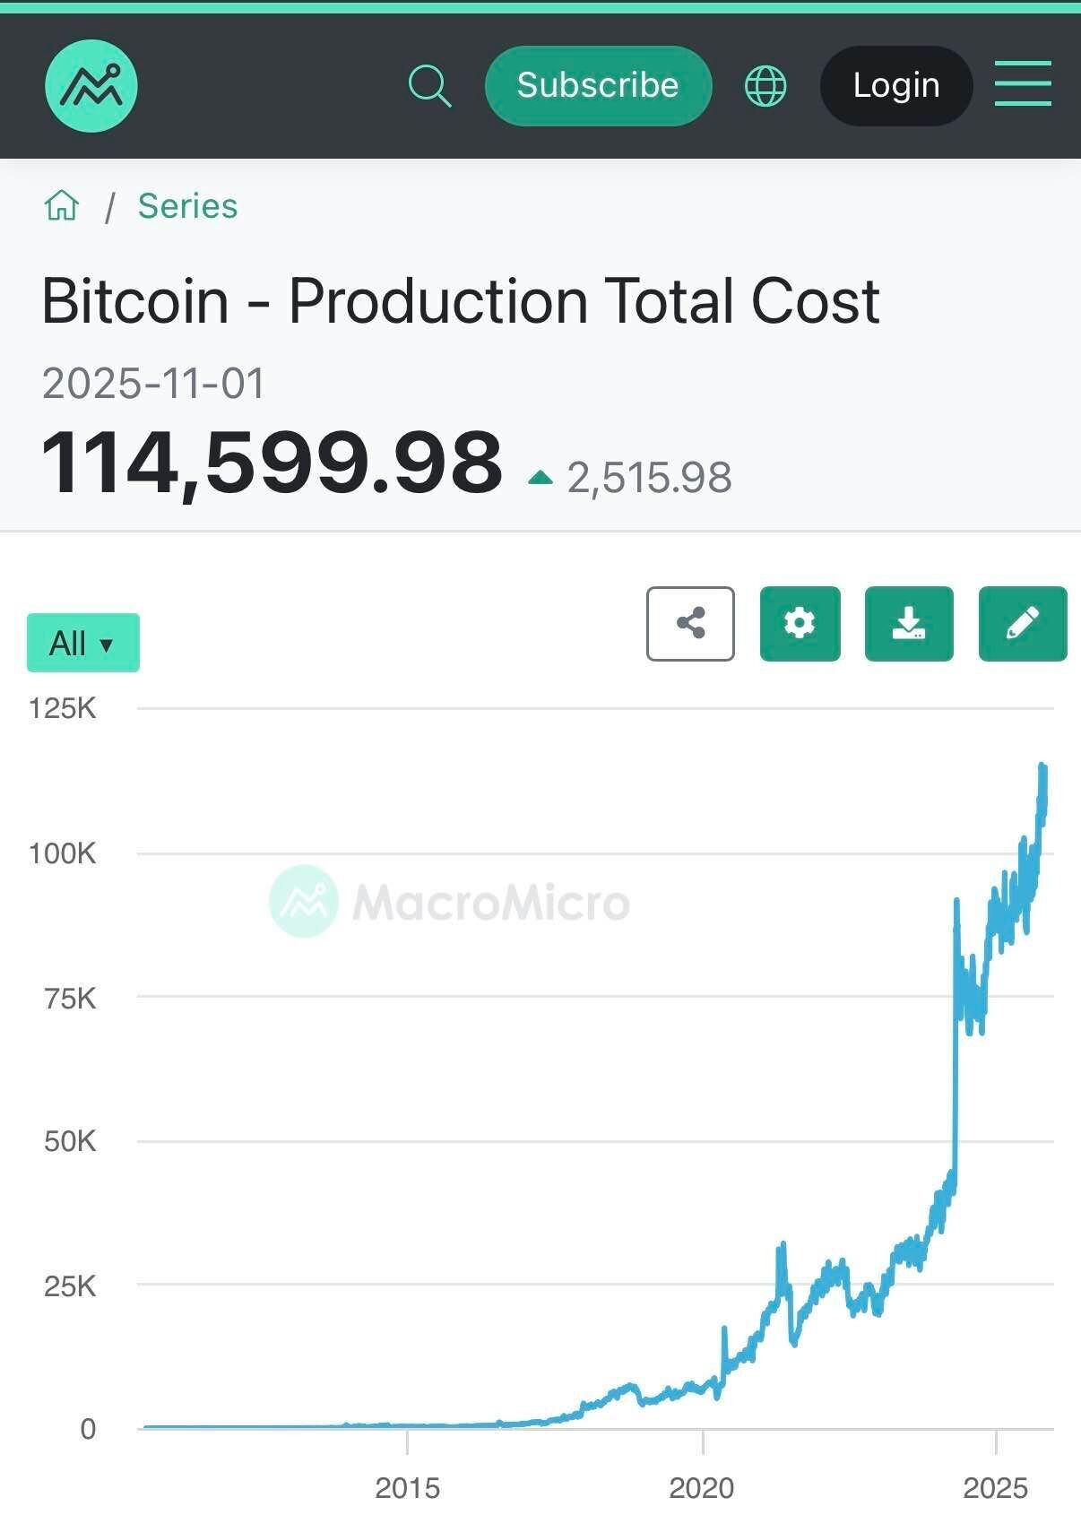Click the 114,599.98 value figure
Image resolution: width=1081 pixels, height=1532 pixels.
pos(272,463)
